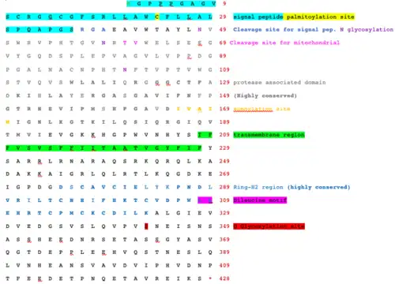This screenshot has height=284, width=395.
Task: Click the 'Ring-H2 region' annotation text
Action: click(x=258, y=187)
